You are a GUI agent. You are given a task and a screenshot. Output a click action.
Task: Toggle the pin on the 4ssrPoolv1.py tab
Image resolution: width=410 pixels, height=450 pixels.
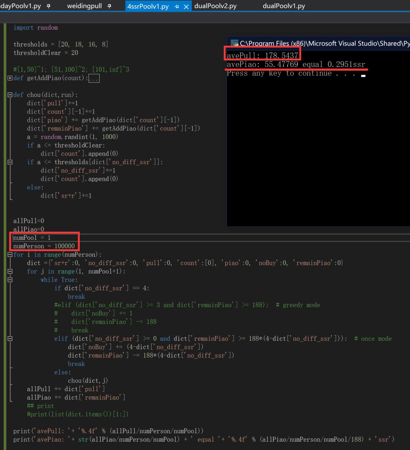177,6
